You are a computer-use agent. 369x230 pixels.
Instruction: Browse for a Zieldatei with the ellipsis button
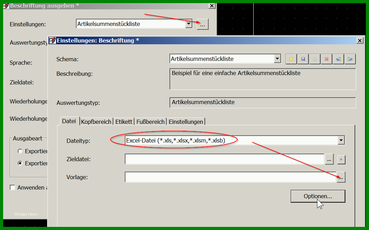[329, 159]
